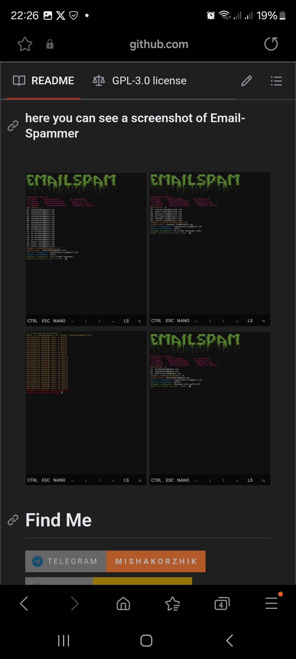Open the bookmarks list star icon
The image size is (296, 659).
(x=173, y=604)
